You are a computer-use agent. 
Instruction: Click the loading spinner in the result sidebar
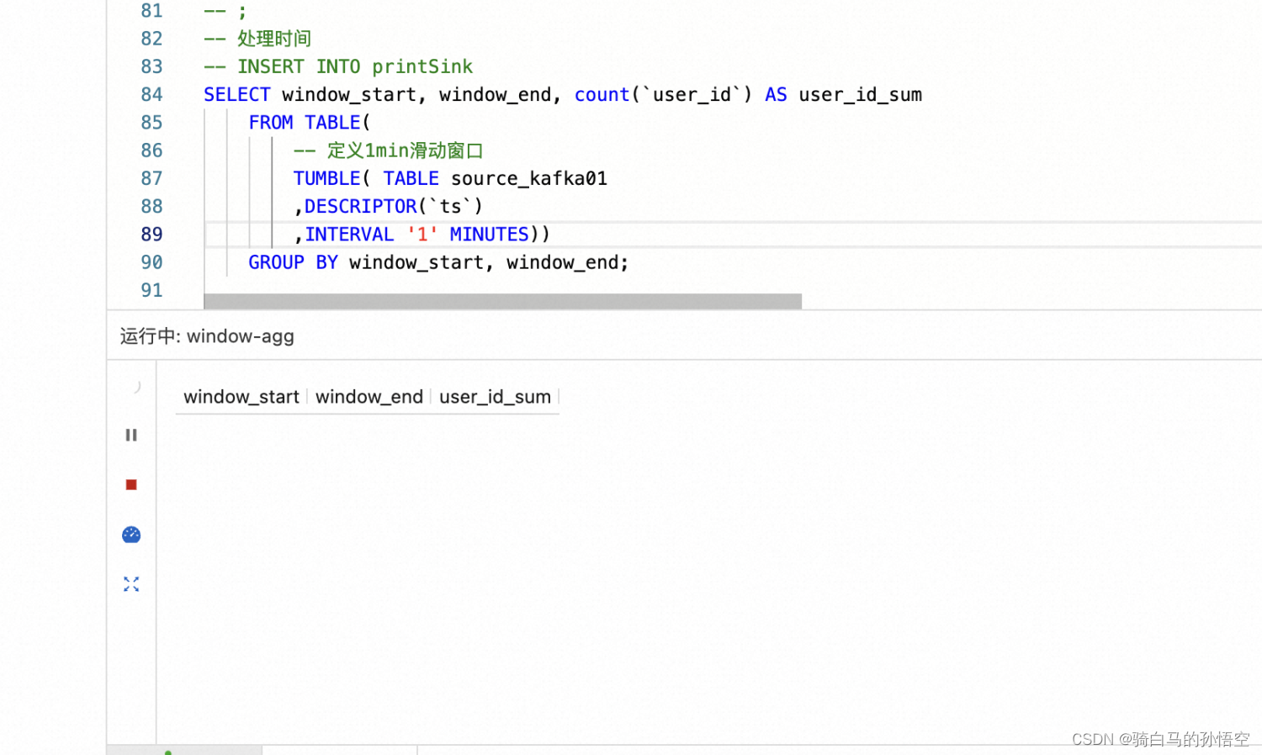point(135,387)
